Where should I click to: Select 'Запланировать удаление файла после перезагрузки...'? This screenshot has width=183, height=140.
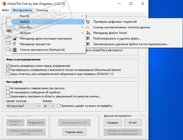(x=133, y=44)
